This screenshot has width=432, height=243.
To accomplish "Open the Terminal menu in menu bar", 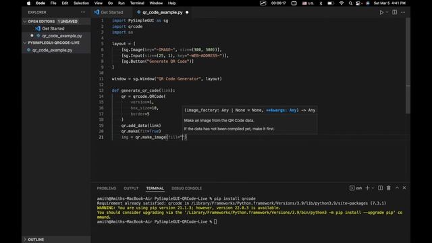I will [137, 3].
